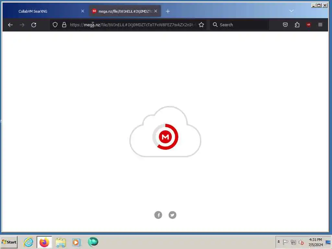Open the Action Center flag icon

tap(285, 242)
